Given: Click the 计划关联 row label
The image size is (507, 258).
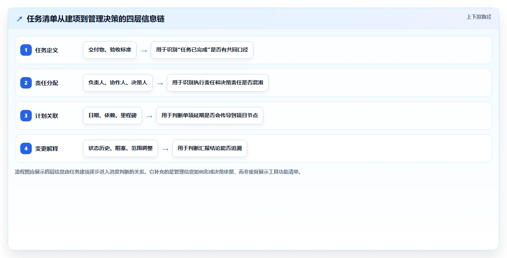Looking at the screenshot, I should coord(47,116).
